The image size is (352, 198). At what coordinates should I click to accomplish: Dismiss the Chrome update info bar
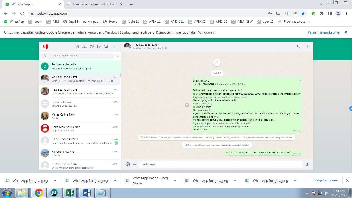pyautogui.click(x=346, y=32)
